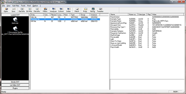
Task: Open the View menu
Action: tap(9, 6)
